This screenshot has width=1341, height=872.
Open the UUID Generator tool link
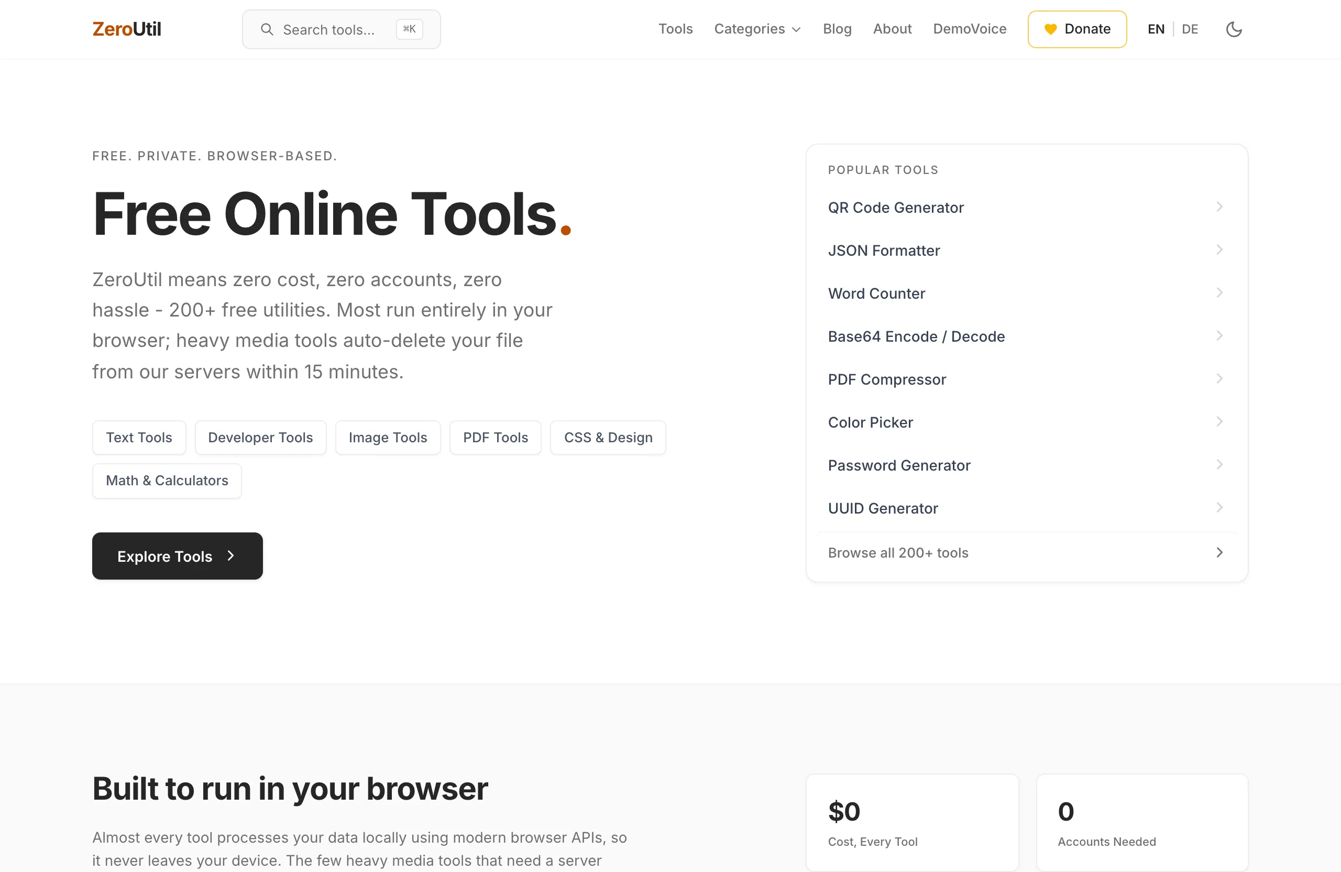pos(1027,508)
